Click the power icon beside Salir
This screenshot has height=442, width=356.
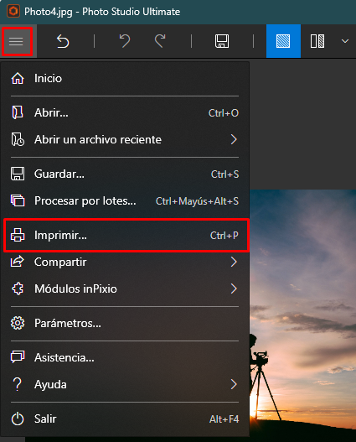[18, 419]
